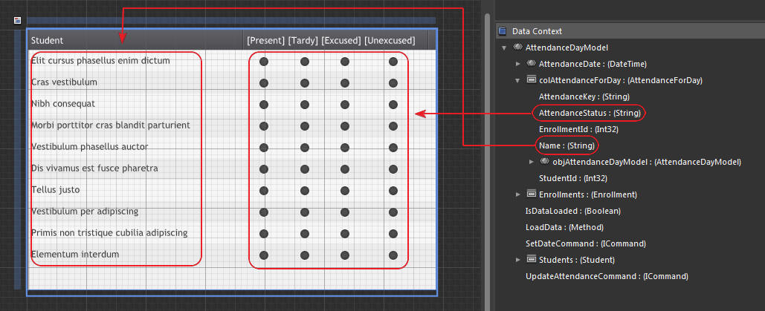This screenshot has height=311, width=765.
Task: Click the 'Primis non tristique cubilia adipiscing' cell
Action: click(x=109, y=232)
